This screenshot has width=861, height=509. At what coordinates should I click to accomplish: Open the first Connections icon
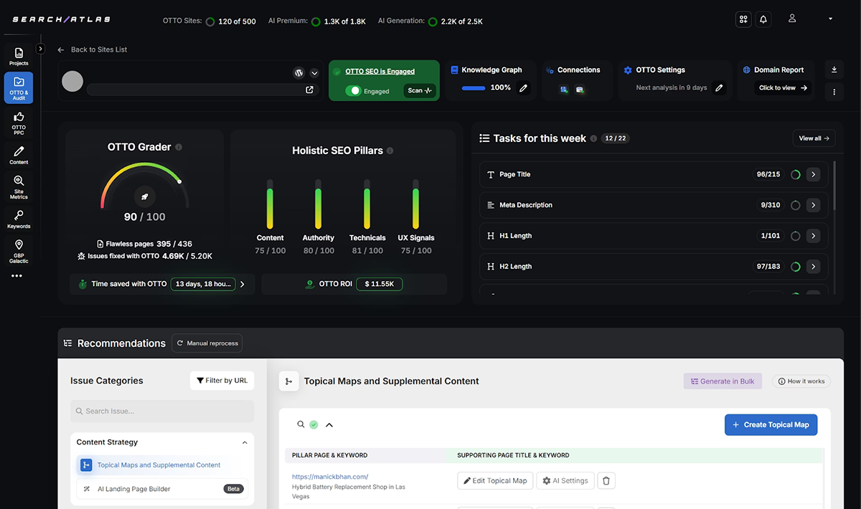565,89
